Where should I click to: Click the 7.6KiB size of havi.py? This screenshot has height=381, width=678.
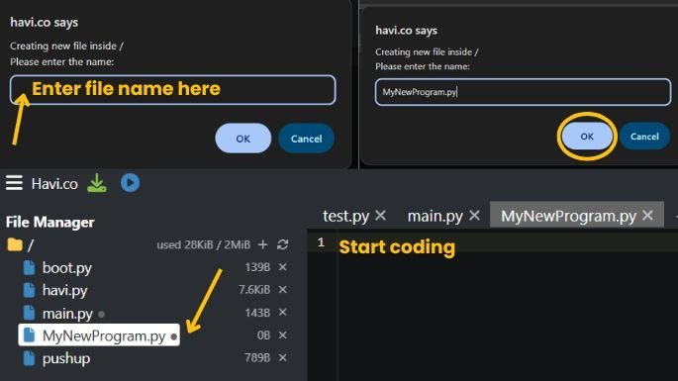(x=254, y=289)
